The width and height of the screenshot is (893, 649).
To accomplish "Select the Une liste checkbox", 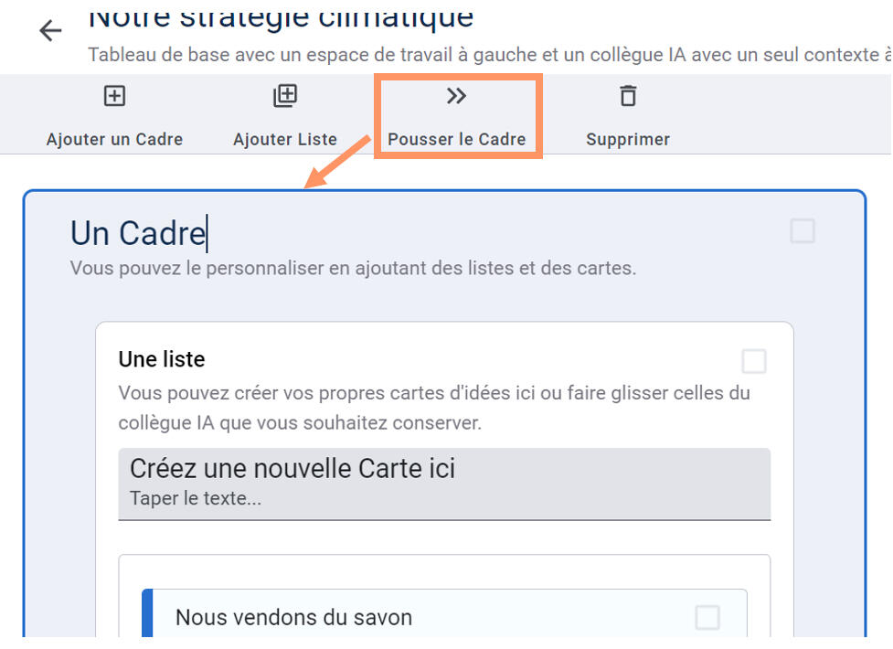I will click(x=754, y=362).
